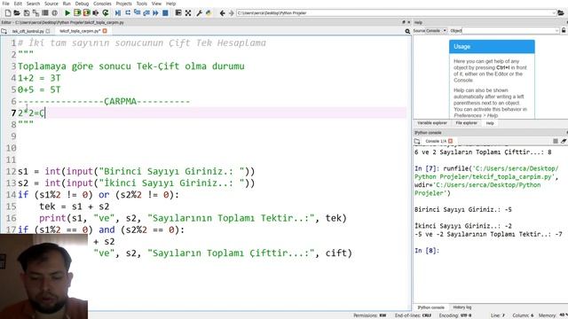Open the PYTHONPATH manager icon
The image size is (568, 319).
[x=209, y=13]
